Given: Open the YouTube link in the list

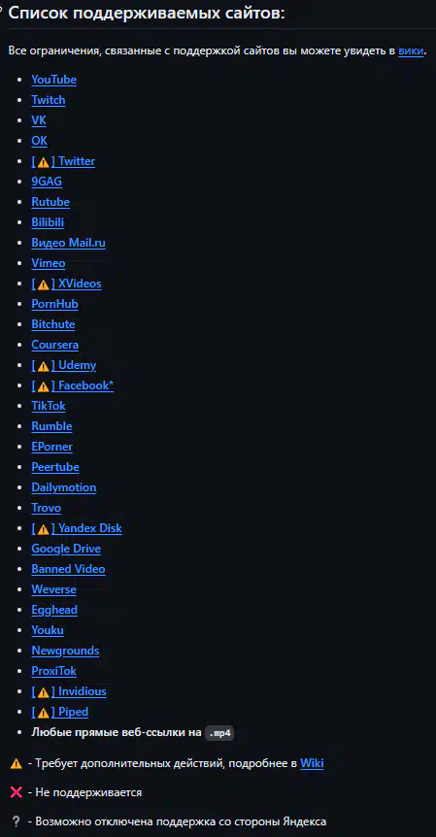Looking at the screenshot, I should pos(54,80).
